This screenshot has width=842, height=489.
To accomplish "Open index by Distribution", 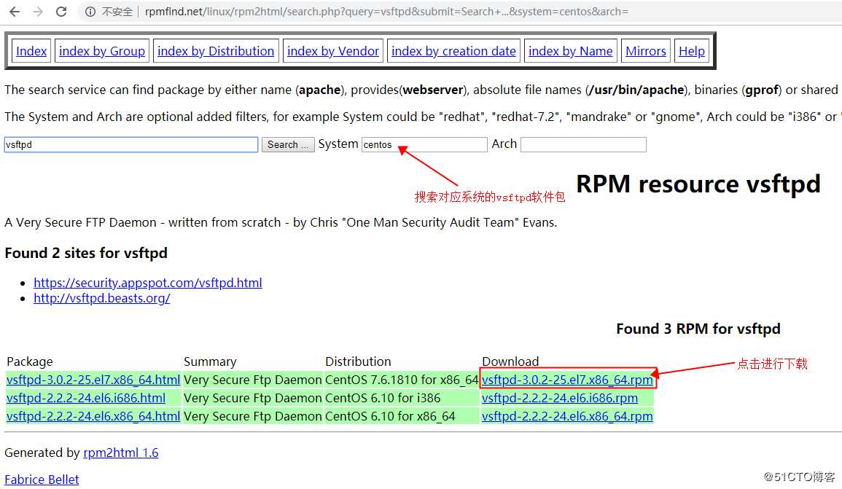I will pyautogui.click(x=216, y=51).
